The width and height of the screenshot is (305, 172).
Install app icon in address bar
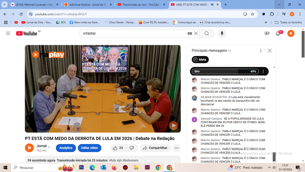pos(245,14)
